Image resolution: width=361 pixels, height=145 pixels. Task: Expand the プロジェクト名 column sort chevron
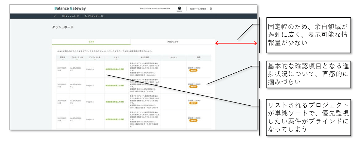tap(95, 59)
